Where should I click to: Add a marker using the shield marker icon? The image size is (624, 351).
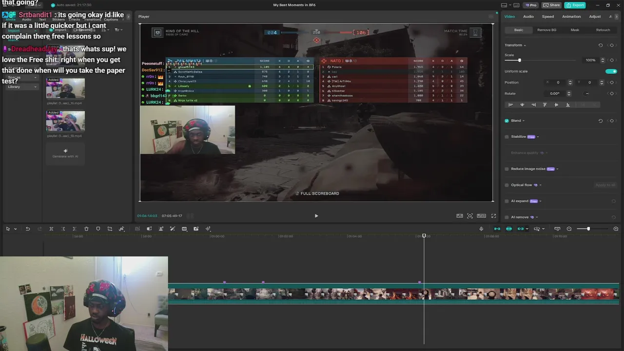click(98, 229)
